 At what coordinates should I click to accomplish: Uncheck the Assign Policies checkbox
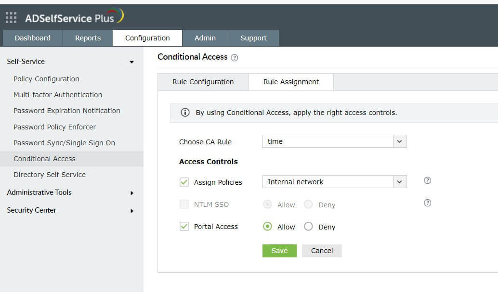point(183,182)
